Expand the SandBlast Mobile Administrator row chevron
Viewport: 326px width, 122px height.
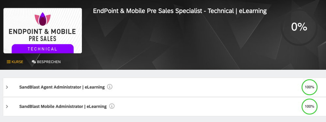point(7,106)
